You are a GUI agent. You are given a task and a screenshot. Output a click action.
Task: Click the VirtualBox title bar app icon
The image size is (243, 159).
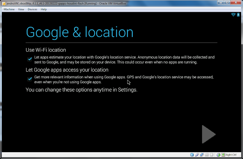point(4,3)
